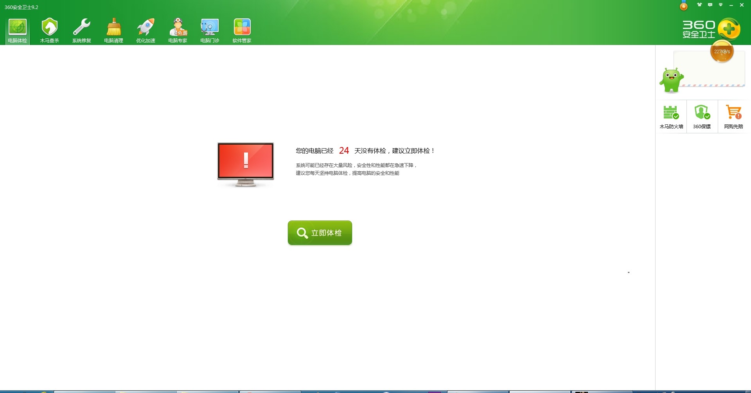Click the 227KB/s speed ball
This screenshot has height=393, width=751.
click(722, 51)
